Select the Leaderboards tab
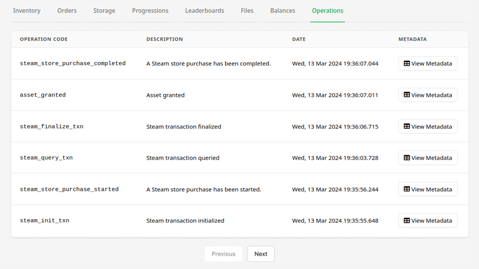The height and width of the screenshot is (269, 479). coord(205,11)
